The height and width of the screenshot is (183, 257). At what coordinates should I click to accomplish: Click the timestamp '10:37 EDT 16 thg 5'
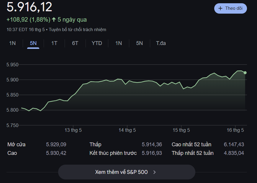pos(26,30)
